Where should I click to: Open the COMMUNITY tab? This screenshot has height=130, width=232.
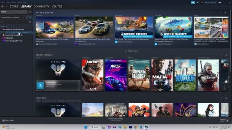point(42,6)
